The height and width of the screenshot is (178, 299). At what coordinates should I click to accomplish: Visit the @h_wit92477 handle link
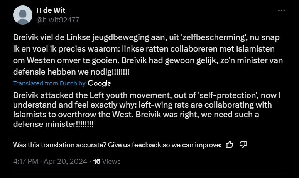(x=58, y=20)
